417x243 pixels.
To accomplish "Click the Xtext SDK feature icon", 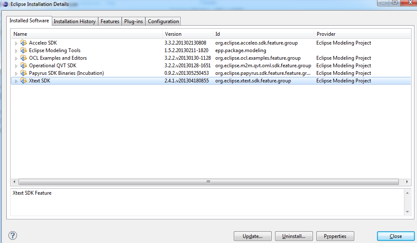I will pos(24,81).
